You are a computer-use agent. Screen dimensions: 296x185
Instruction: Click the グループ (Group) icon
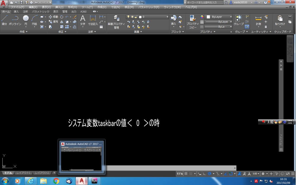pyautogui.click(x=239, y=20)
